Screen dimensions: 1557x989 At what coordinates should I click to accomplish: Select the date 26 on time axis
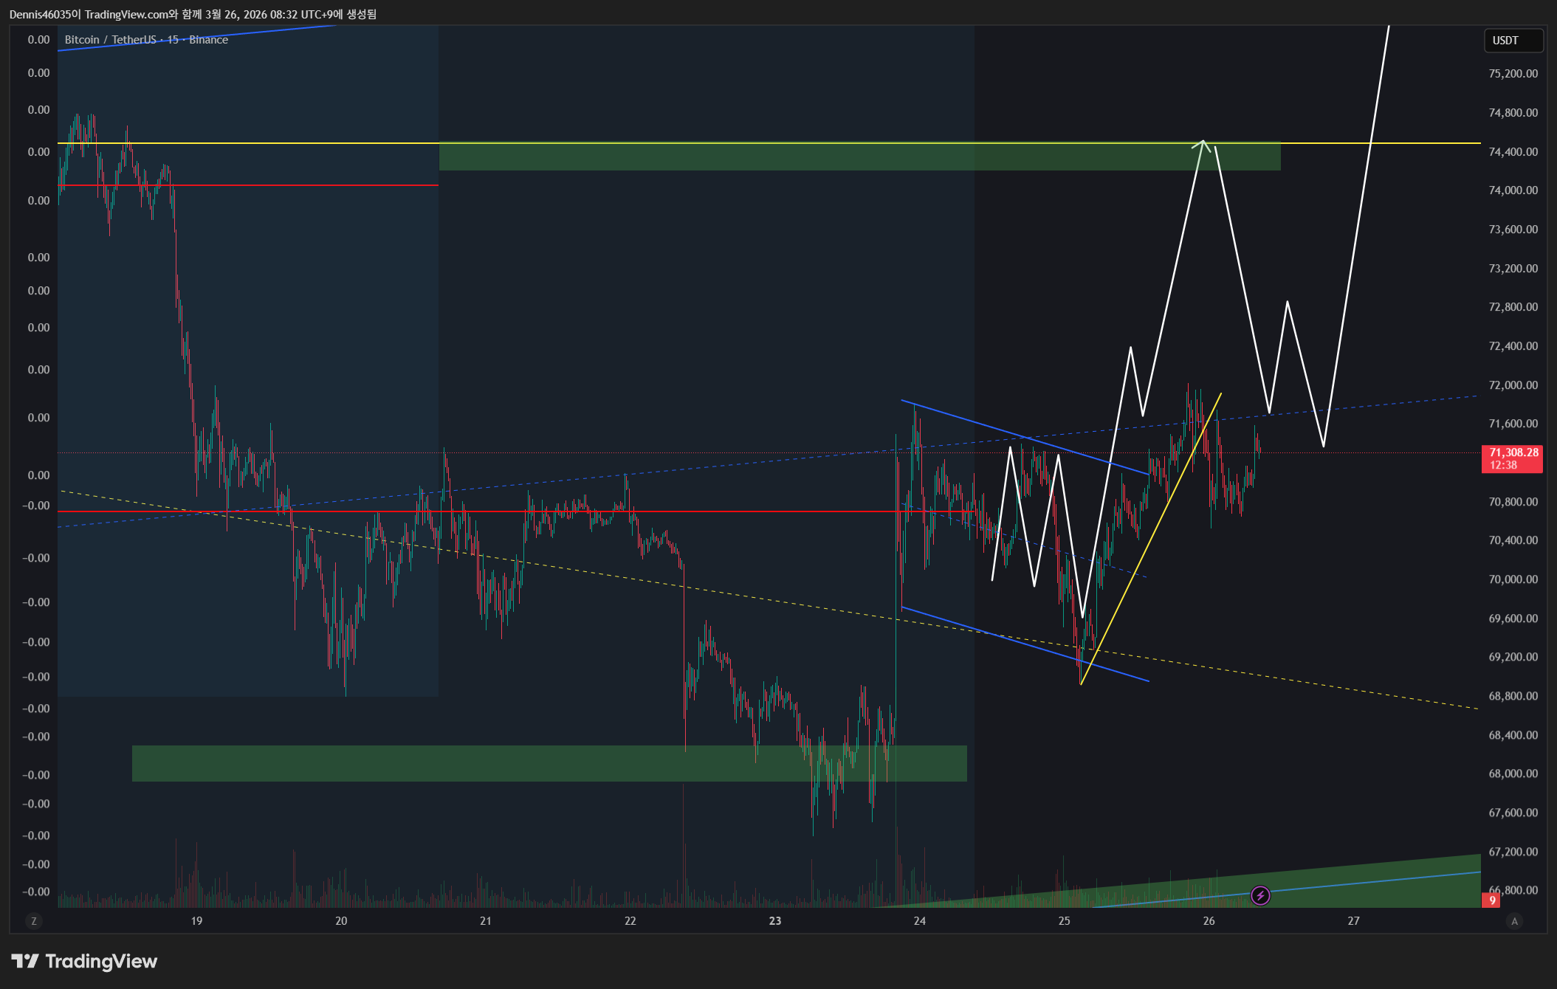[1209, 921]
